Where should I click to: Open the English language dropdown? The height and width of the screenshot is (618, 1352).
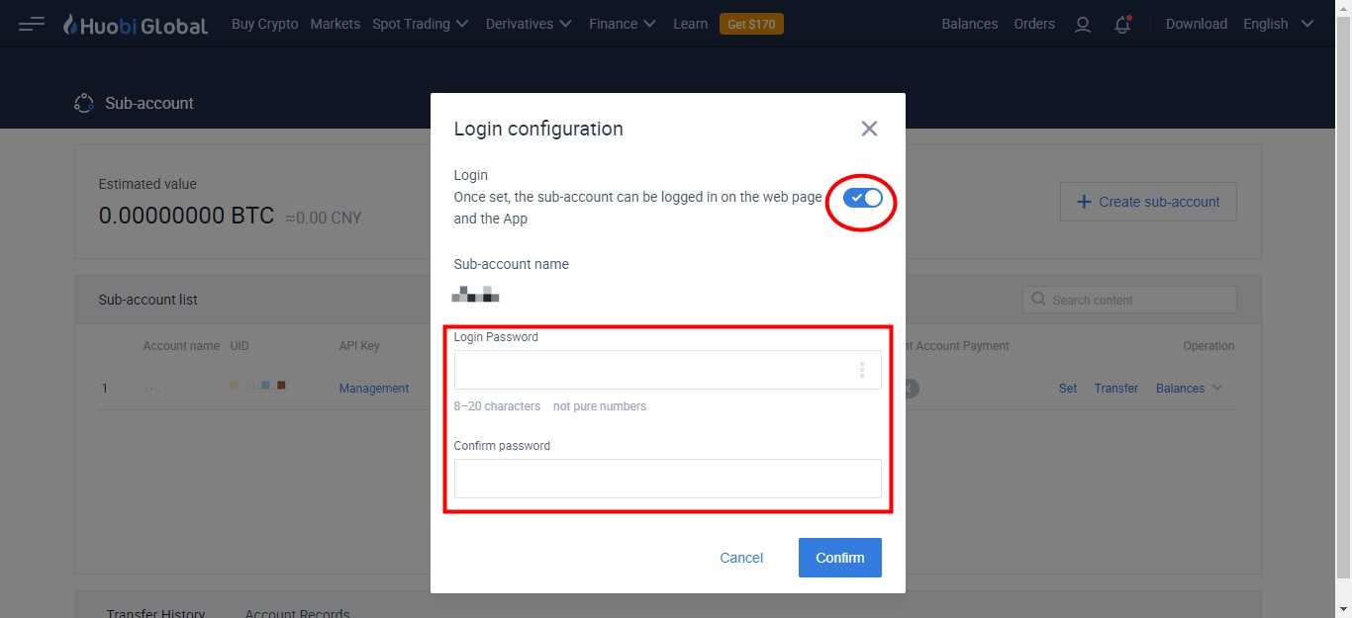click(x=1279, y=24)
